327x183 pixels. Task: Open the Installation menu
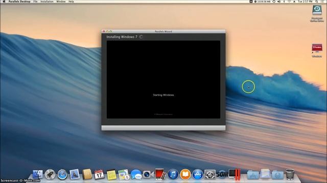tap(47, 2)
